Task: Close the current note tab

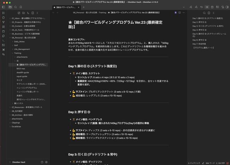Action: coord(79,7)
